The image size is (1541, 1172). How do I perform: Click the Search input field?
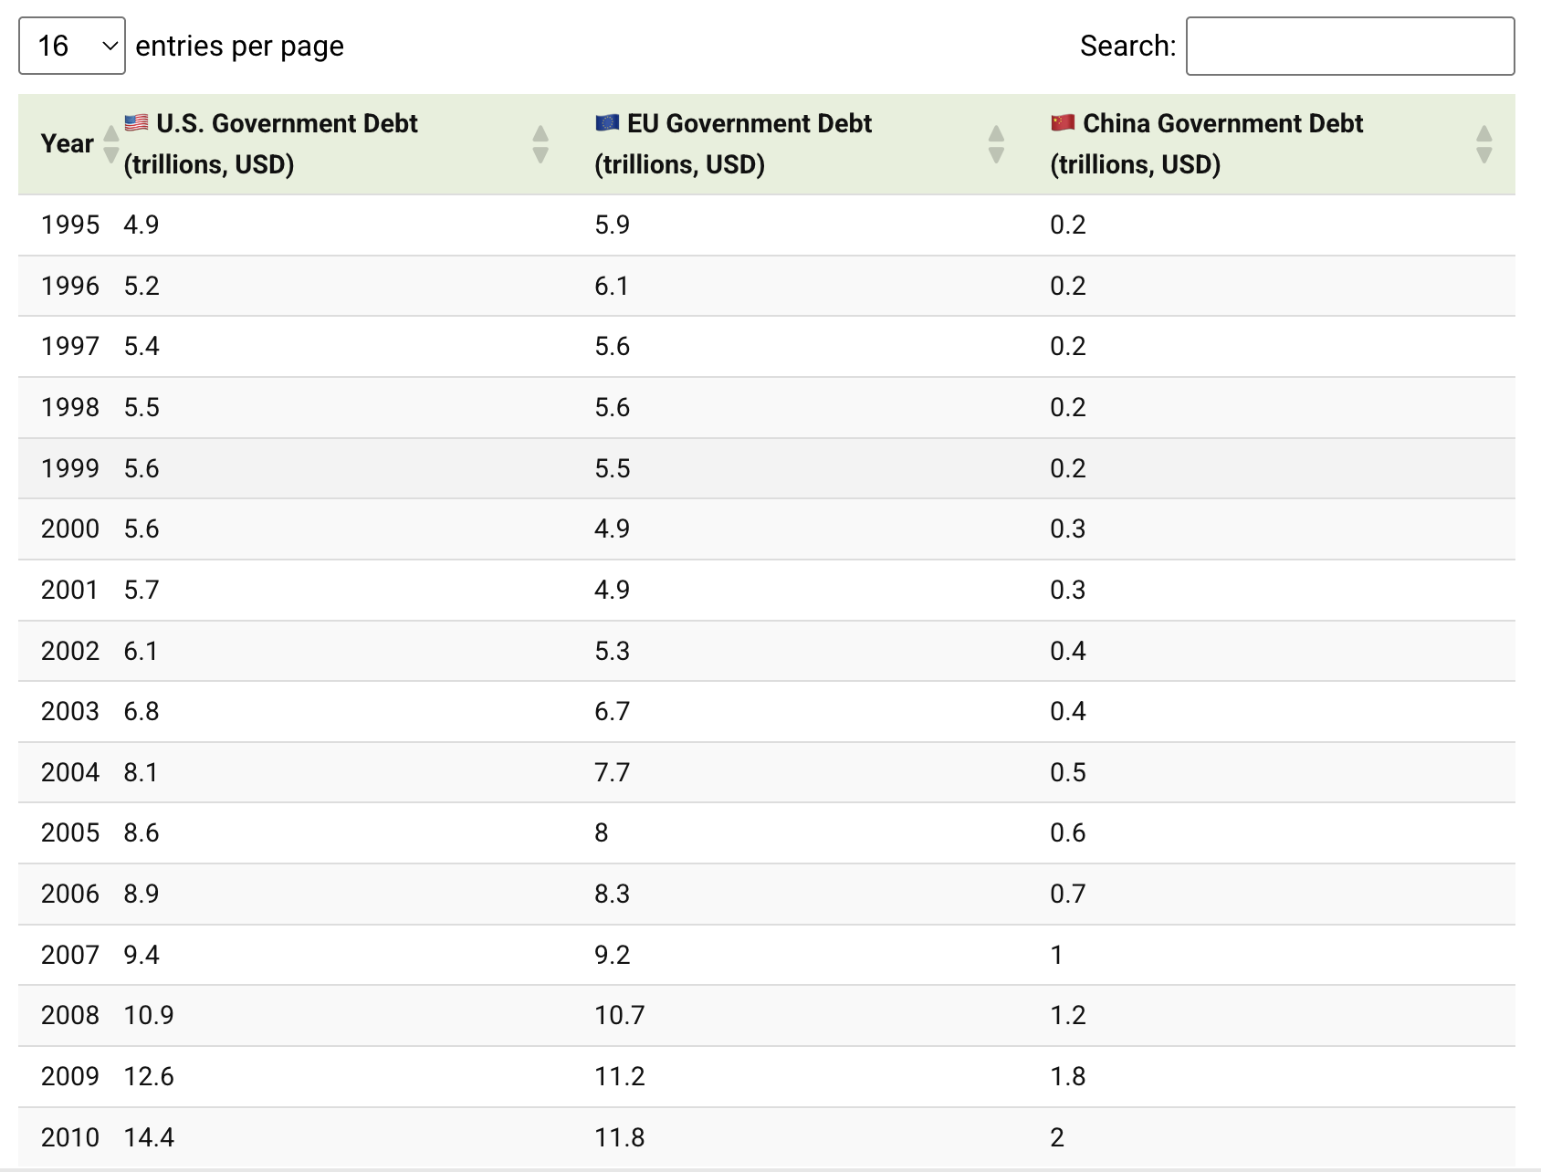pos(1349,46)
